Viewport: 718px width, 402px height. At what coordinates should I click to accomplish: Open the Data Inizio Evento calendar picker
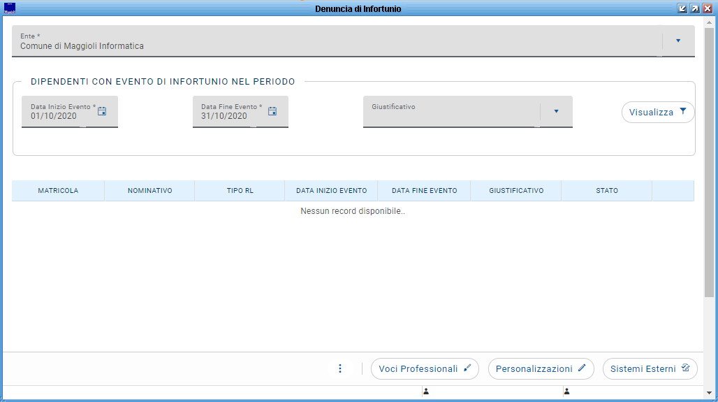coord(102,111)
